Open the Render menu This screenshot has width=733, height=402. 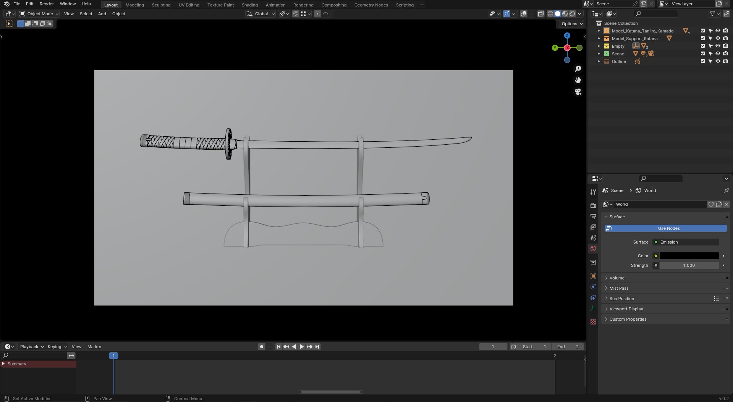47,4
